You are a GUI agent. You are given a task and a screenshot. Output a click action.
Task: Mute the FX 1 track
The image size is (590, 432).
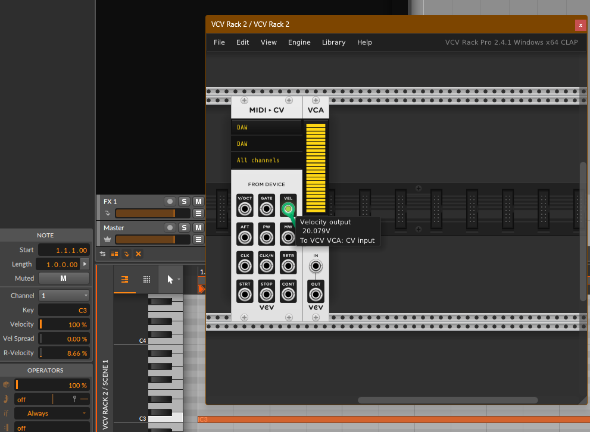198,202
